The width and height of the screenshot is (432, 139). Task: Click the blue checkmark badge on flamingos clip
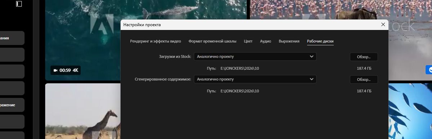429,69
